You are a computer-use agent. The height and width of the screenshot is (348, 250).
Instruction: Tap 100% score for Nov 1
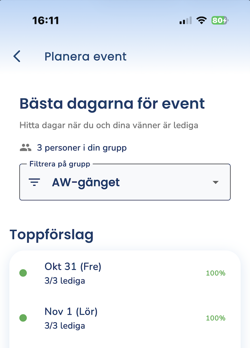point(216,318)
